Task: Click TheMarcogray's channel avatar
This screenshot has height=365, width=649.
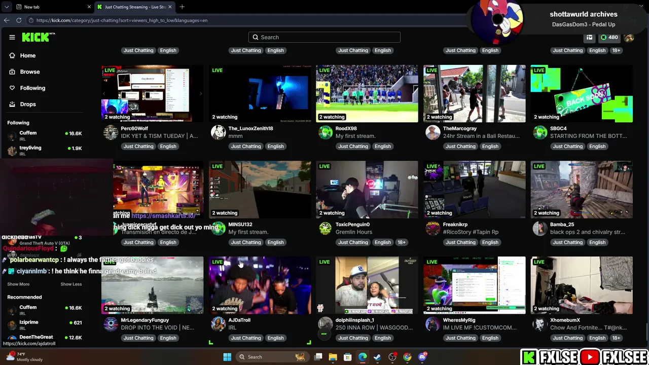Action: point(432,132)
